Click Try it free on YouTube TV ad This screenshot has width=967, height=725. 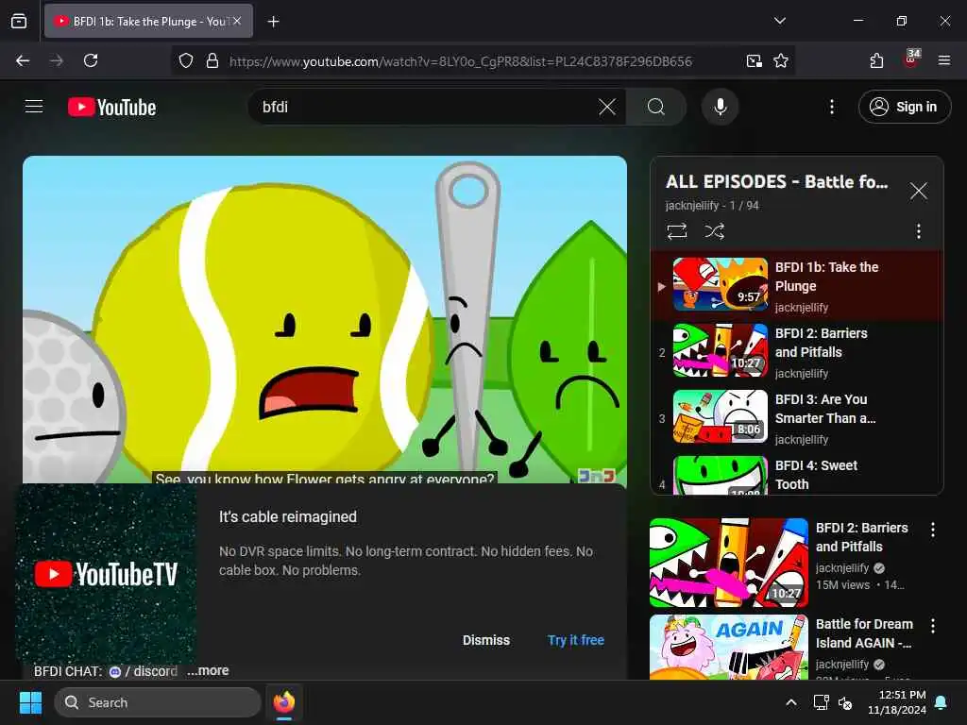click(x=575, y=640)
